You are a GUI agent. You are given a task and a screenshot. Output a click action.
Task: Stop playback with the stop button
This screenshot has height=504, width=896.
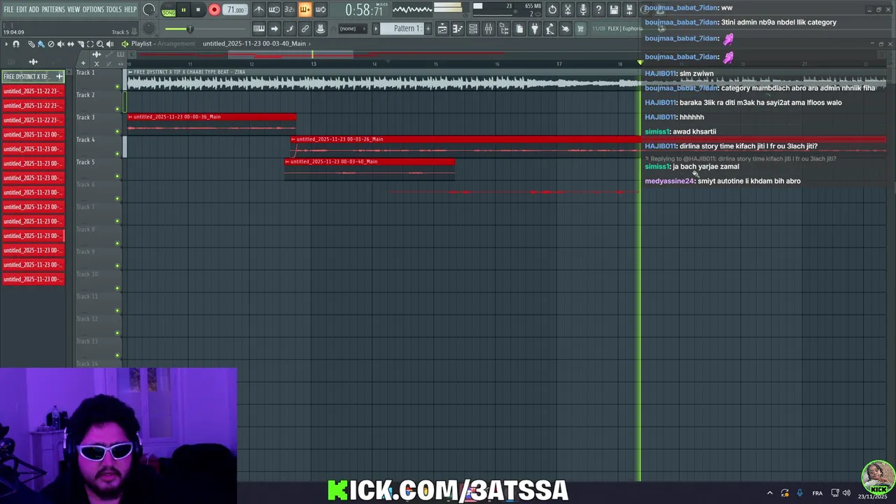point(198,10)
